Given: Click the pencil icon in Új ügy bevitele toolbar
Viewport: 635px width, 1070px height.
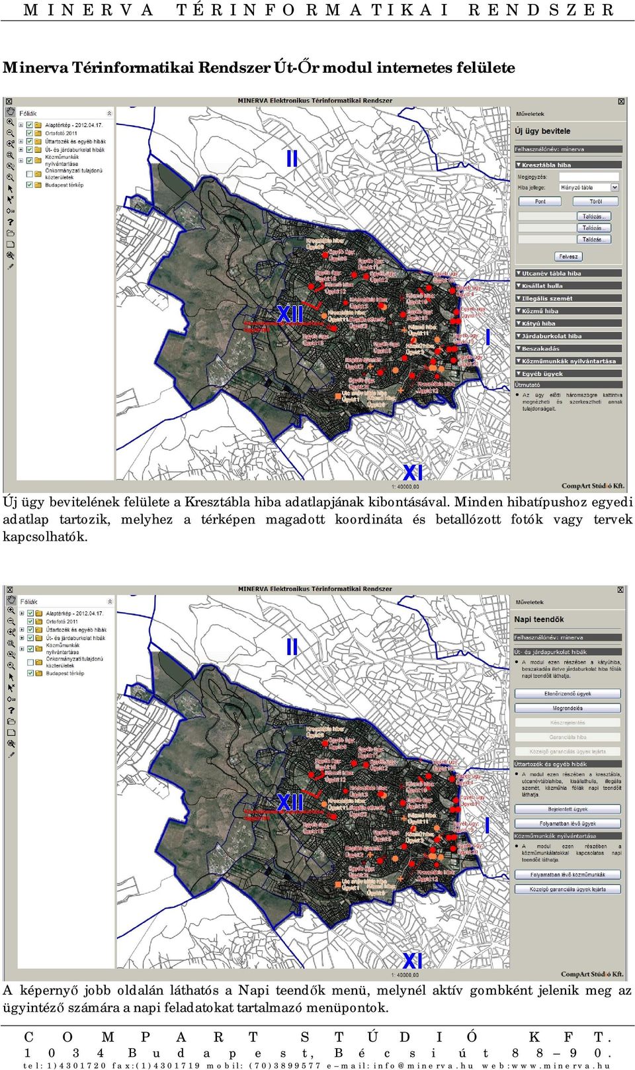Looking at the screenshot, I should (x=11, y=266).
